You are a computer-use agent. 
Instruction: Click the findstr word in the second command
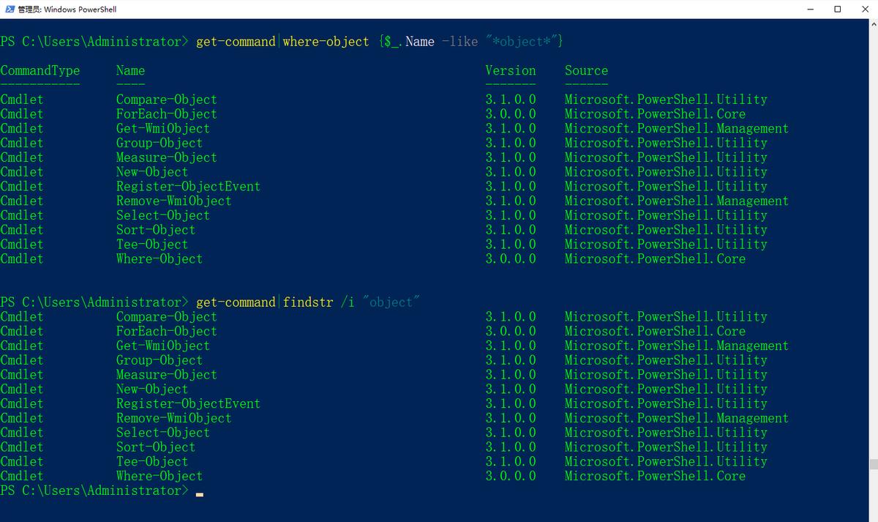(308, 302)
